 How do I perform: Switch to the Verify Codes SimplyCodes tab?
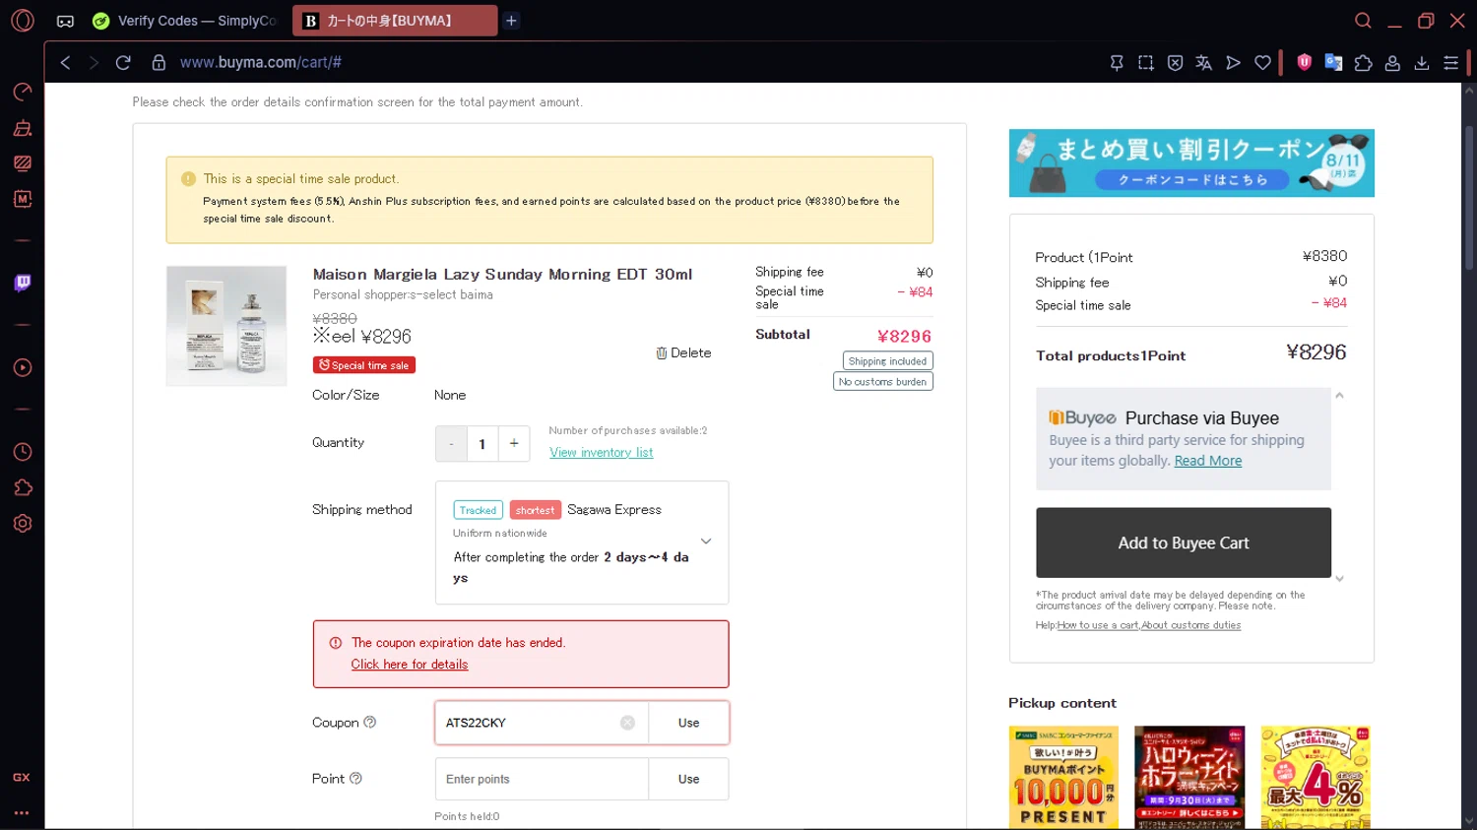[184, 21]
